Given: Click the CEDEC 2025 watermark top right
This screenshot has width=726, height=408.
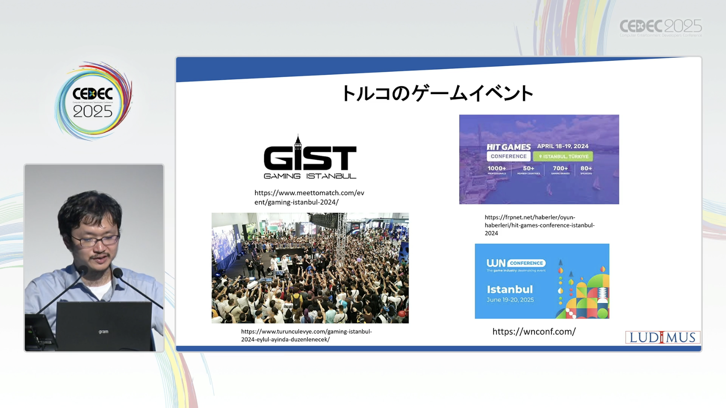Looking at the screenshot, I should (x=660, y=28).
